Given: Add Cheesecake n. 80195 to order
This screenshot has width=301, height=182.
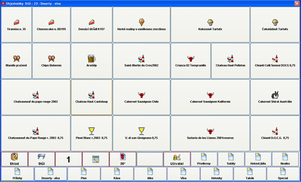Looking at the screenshot, I should pos(51,25).
